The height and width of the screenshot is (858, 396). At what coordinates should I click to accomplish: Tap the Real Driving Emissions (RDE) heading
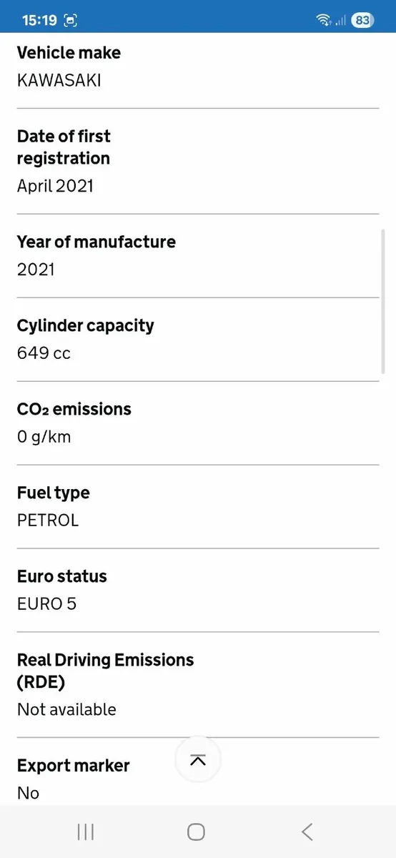pos(105,671)
